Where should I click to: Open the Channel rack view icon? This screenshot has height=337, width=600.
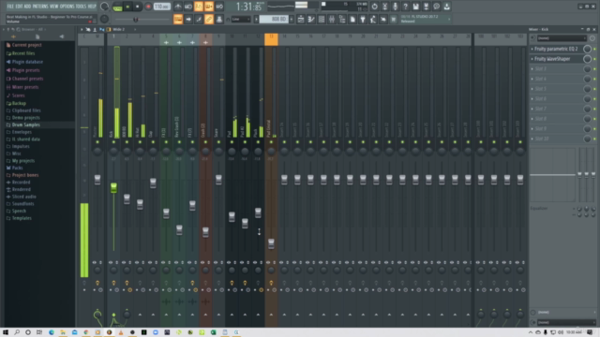[322, 19]
